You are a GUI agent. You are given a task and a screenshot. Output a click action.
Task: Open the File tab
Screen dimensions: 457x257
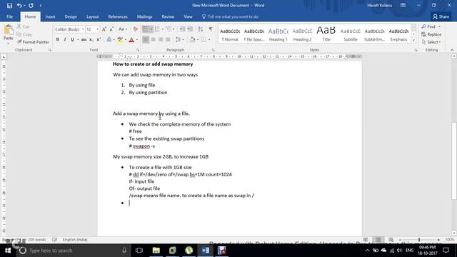coord(9,17)
